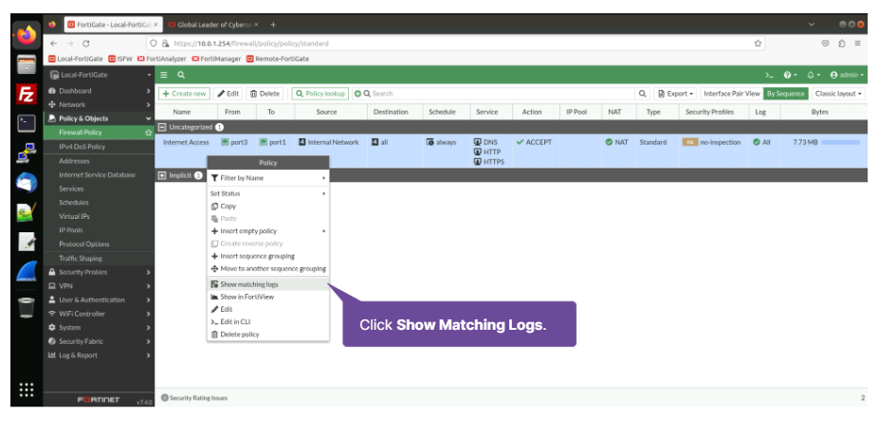Open Set Status submenu

(267, 193)
